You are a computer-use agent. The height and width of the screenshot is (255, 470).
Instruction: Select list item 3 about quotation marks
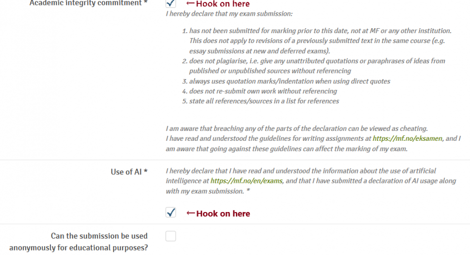(289, 81)
